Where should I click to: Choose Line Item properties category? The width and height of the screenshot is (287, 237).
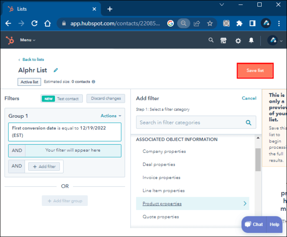(x=163, y=191)
